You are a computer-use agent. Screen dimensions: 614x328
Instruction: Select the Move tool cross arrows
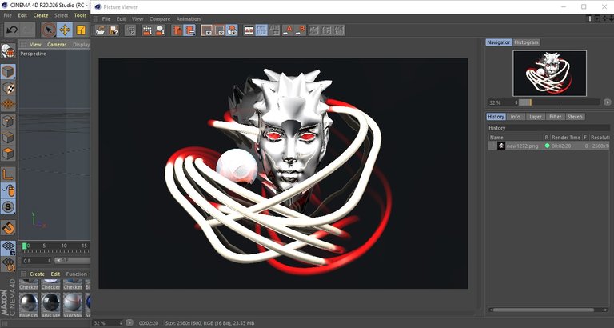tap(65, 30)
